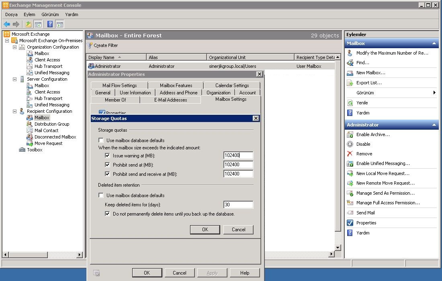Switch to Calendar Settings tab
Screen dimensions: 442x281
pyautogui.click(x=232, y=86)
